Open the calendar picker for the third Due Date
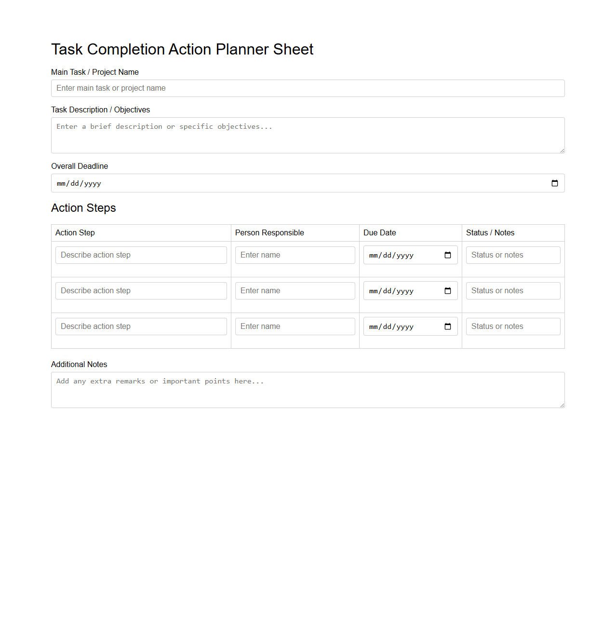This screenshot has width=616, height=627. [448, 326]
